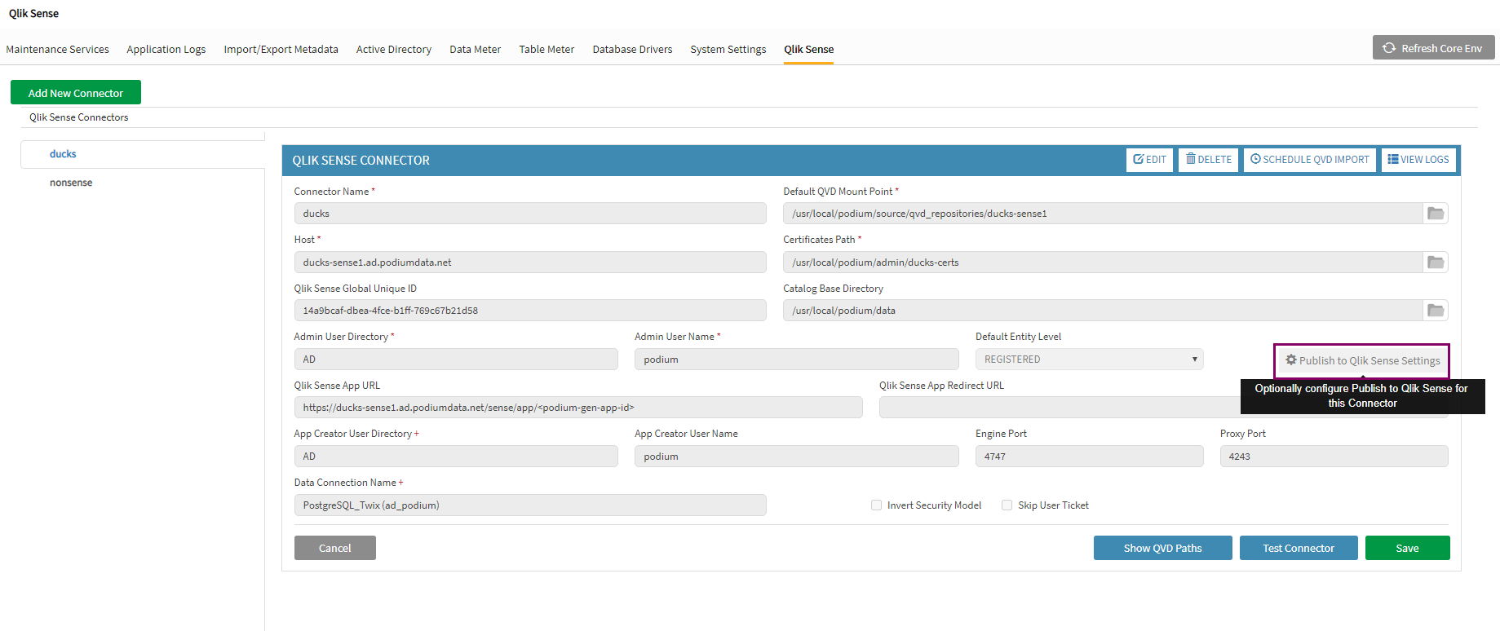Click the QLIK SENSE CONNECTOR panel title

pyautogui.click(x=361, y=161)
